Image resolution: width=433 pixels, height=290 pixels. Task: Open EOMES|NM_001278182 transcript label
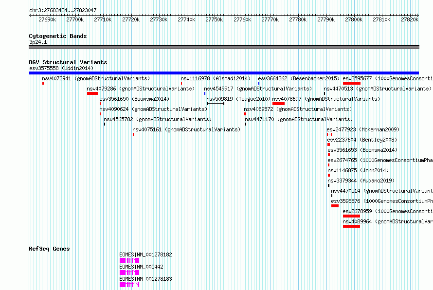pyautogui.click(x=145, y=254)
